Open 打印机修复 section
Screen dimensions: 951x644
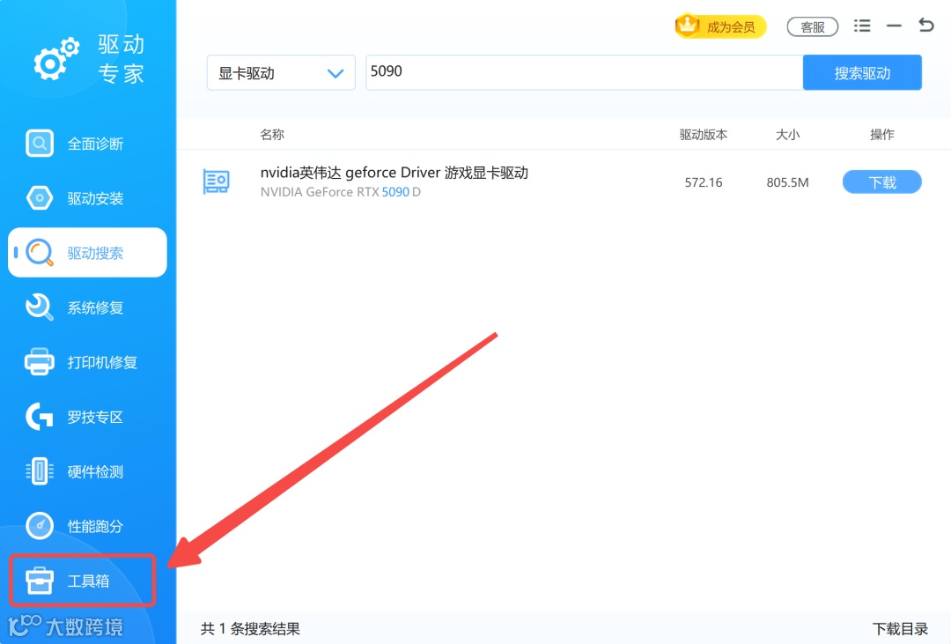pos(102,362)
